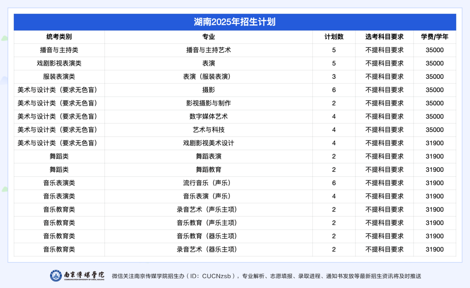Click the 艺术与科技 major cell
This screenshot has height=288, width=470.
pos(208,130)
